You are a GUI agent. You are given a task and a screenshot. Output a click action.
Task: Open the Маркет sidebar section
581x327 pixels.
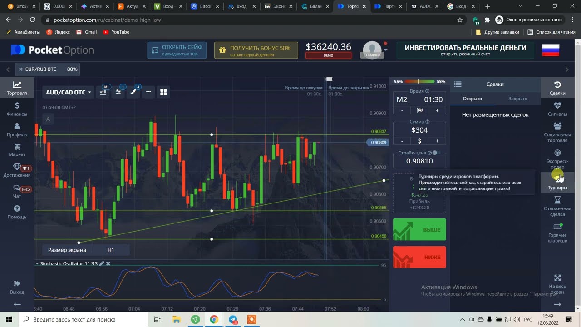coord(17,150)
